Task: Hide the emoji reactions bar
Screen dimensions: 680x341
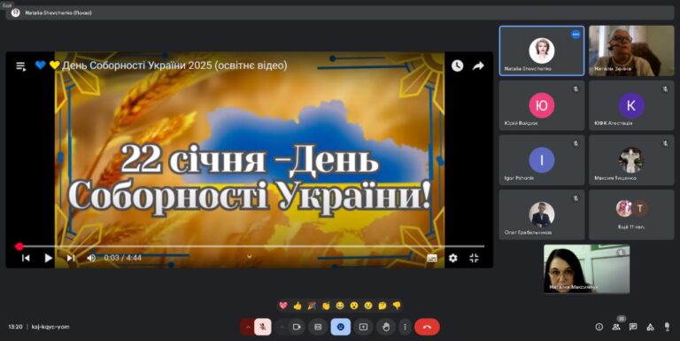Action: click(x=340, y=327)
